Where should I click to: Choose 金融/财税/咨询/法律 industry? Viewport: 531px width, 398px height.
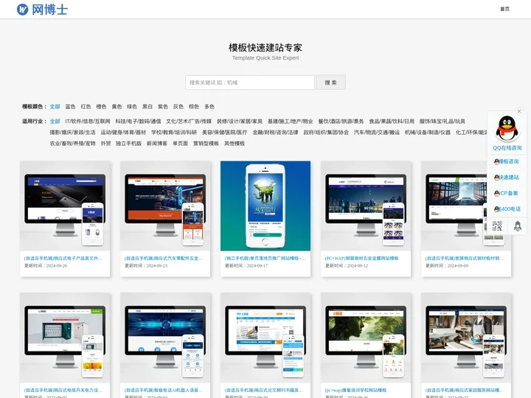tap(275, 133)
